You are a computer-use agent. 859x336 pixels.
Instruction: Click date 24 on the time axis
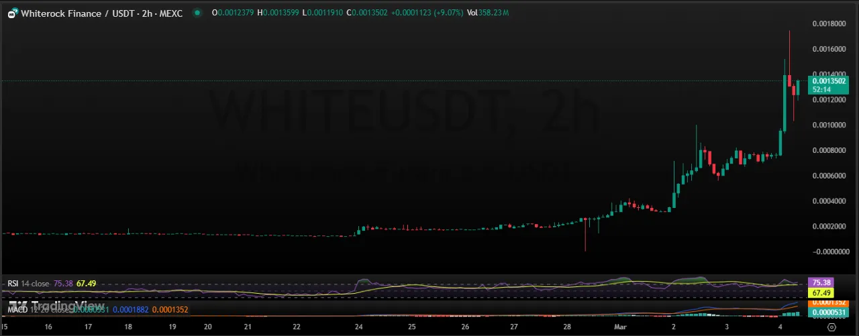(x=358, y=327)
